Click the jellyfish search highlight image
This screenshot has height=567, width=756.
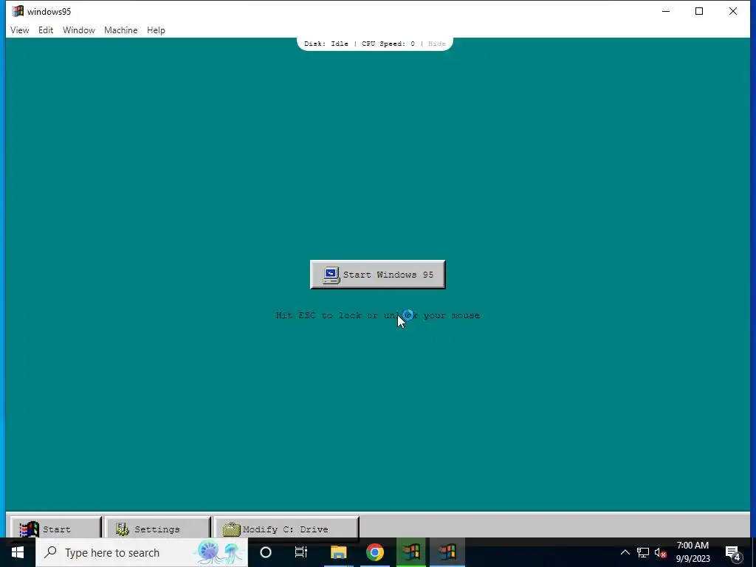point(220,552)
